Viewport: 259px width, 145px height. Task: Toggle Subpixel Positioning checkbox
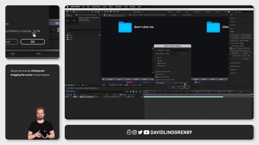[157, 77]
